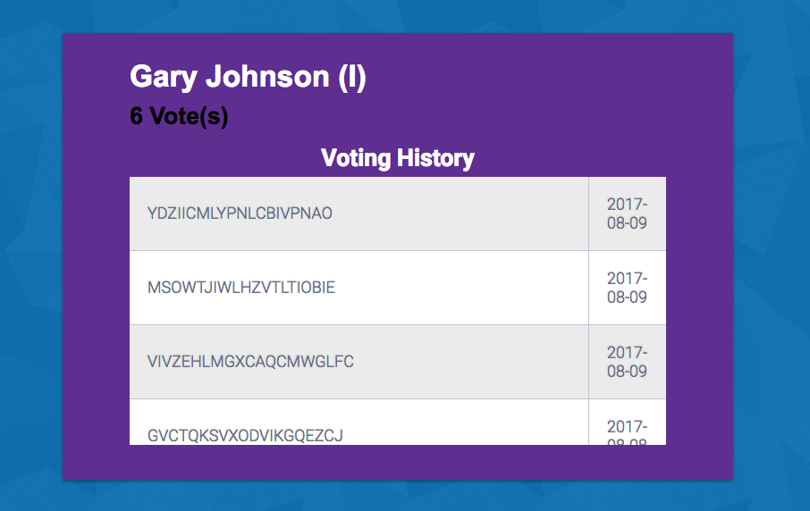
Task: Click the MSOWTJIWLHZVTLTIOBIE voter ID text
Action: pos(241,288)
